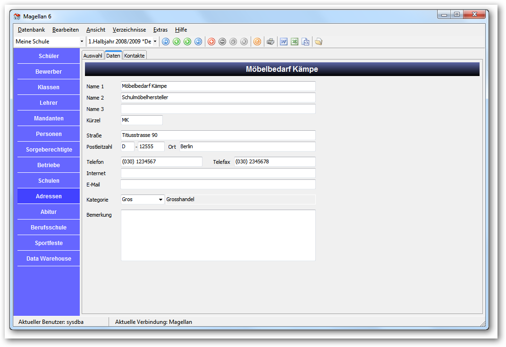Jump to the last record
Screen dimensions: 506x347
click(x=198, y=42)
